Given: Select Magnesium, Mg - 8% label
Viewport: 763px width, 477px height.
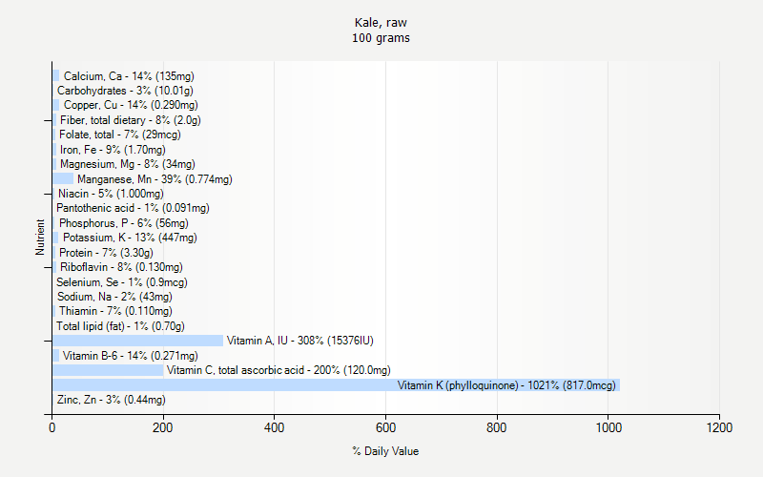Looking at the screenshot, I should (x=128, y=164).
